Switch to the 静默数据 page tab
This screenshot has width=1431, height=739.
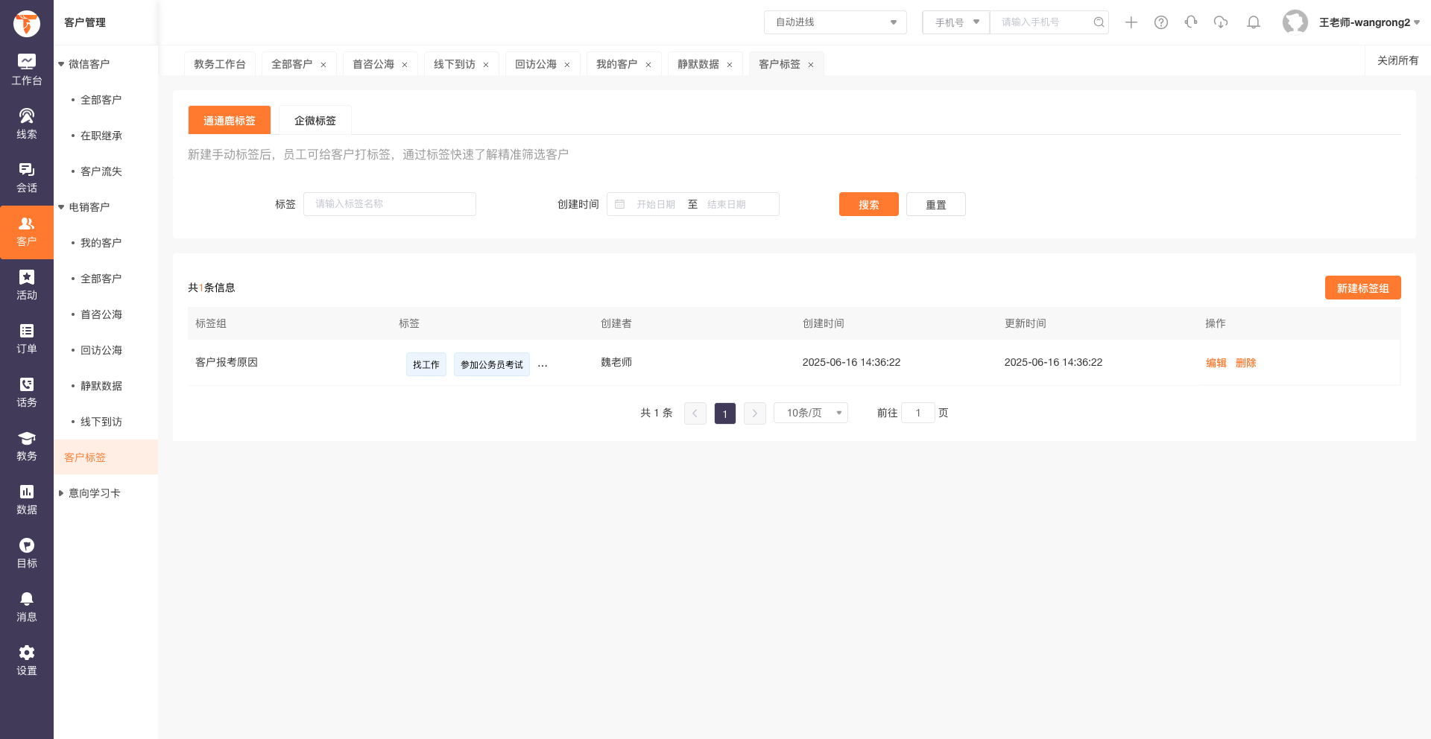click(x=698, y=64)
